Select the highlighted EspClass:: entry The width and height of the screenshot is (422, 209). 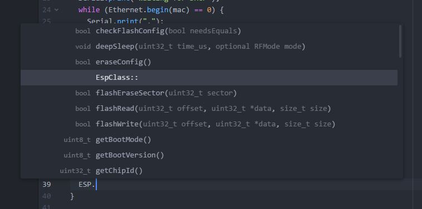(x=209, y=78)
